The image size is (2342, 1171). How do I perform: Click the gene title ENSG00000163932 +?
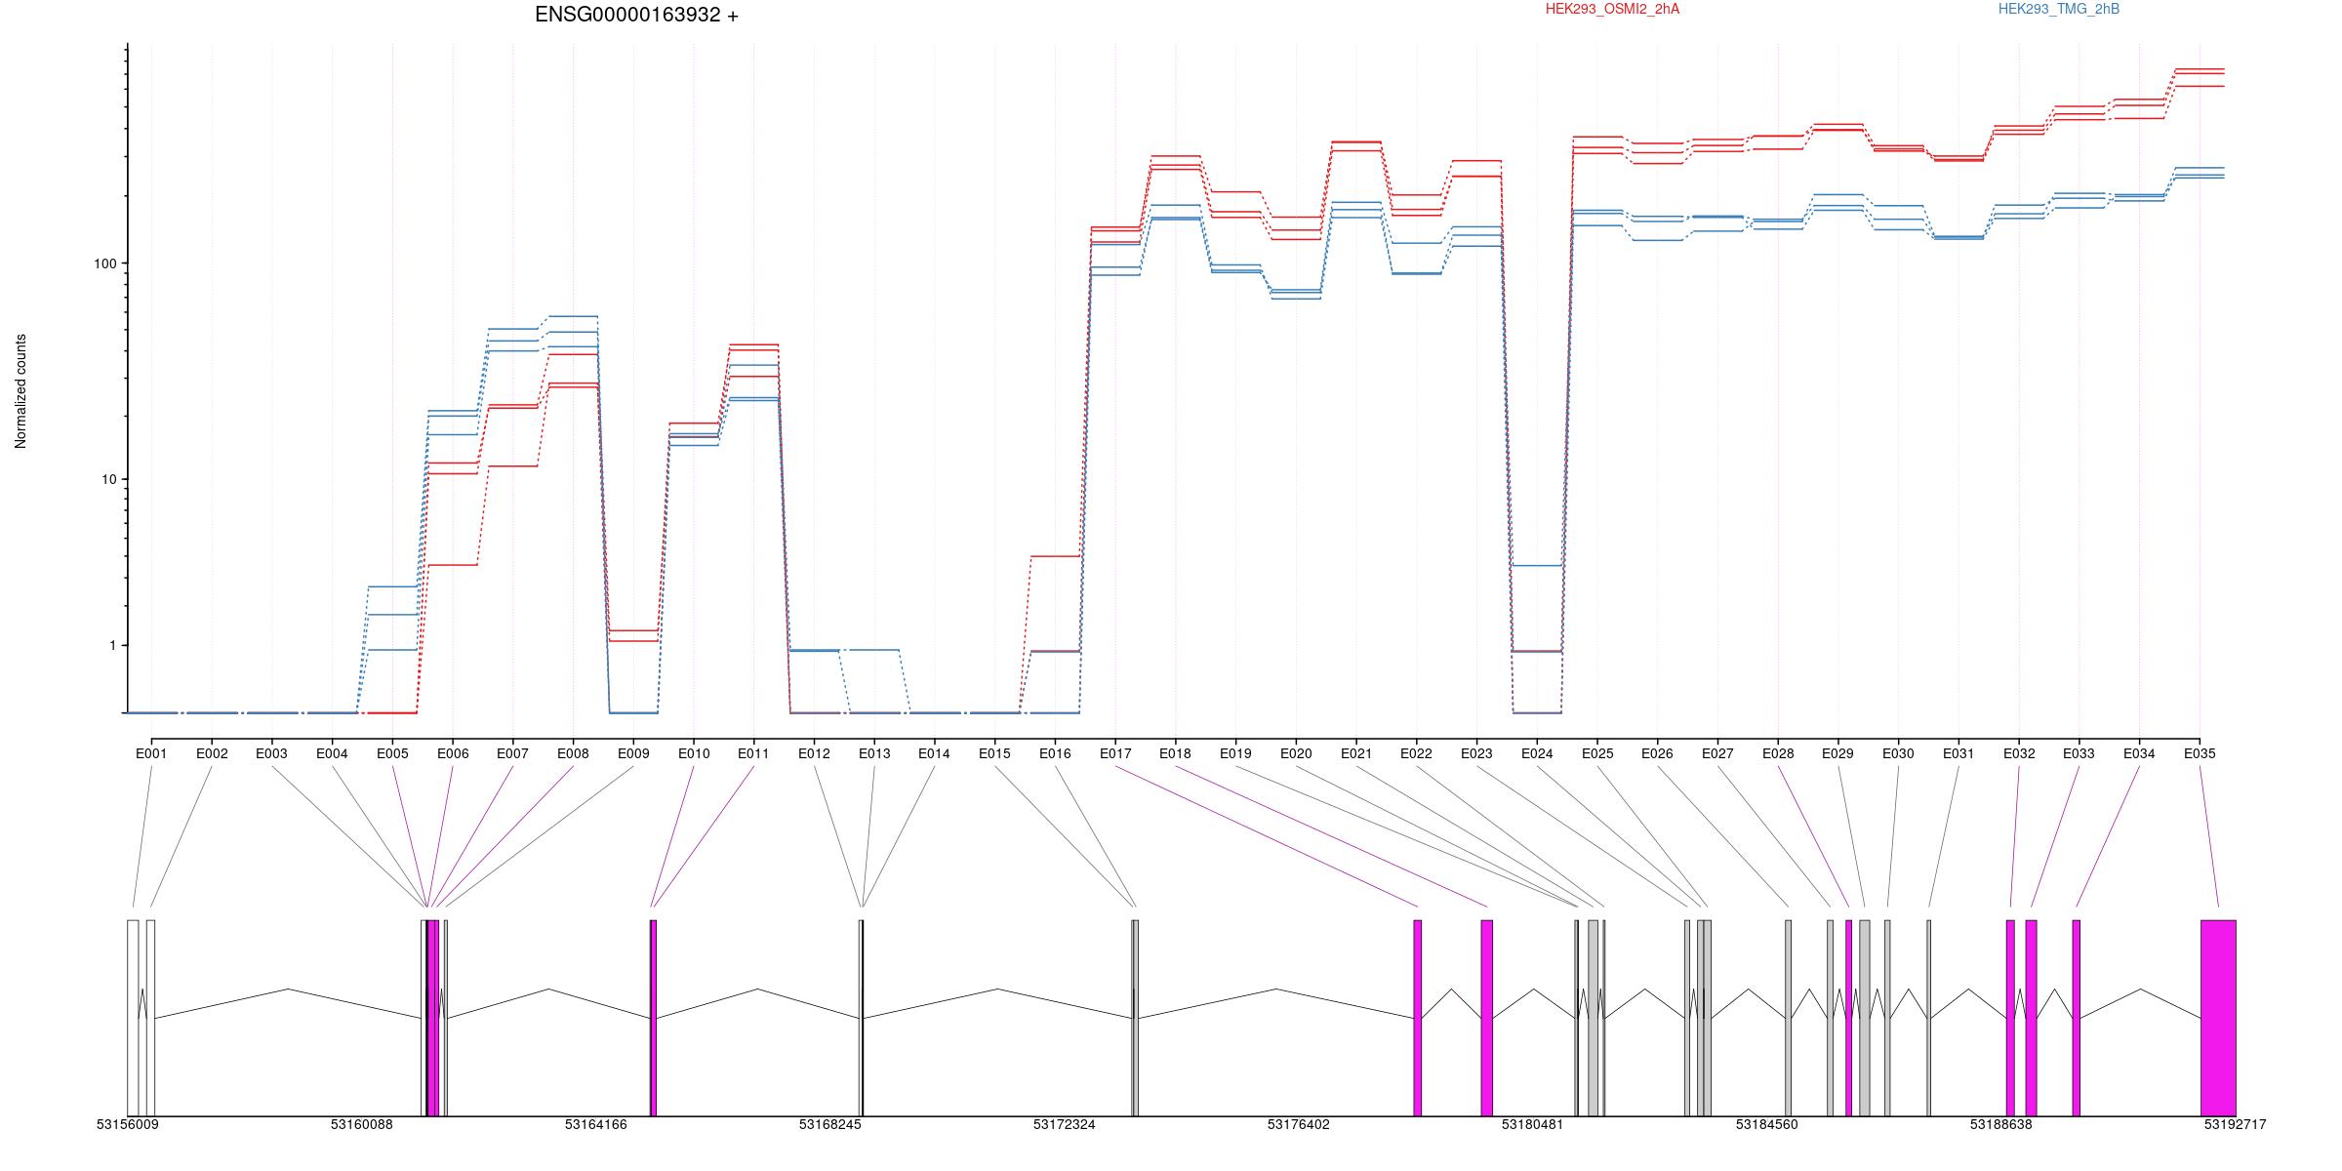click(x=636, y=16)
